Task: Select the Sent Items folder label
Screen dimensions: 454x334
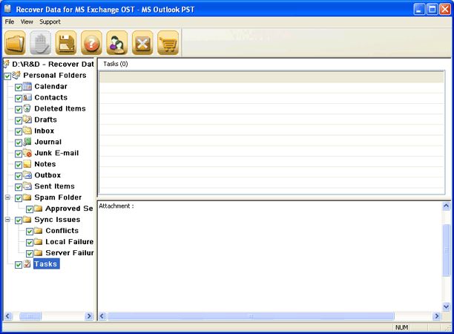Action: click(54, 186)
